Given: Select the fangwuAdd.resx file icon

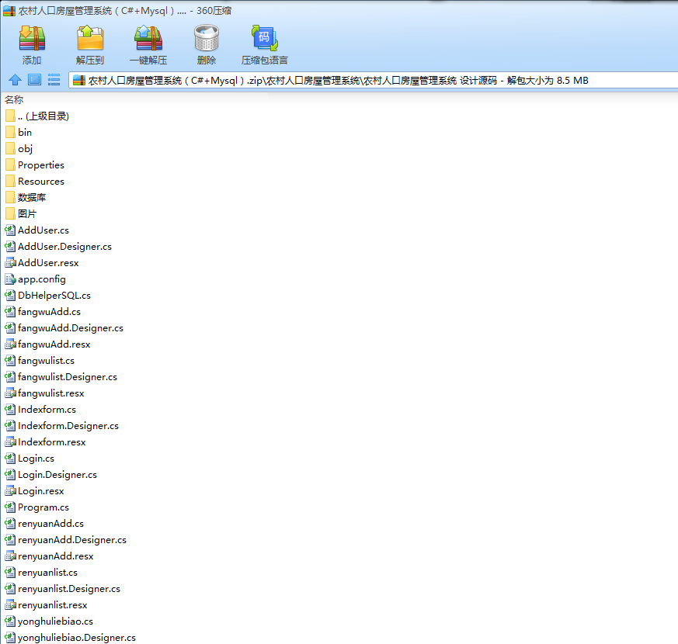Looking at the screenshot, I should pos(10,345).
